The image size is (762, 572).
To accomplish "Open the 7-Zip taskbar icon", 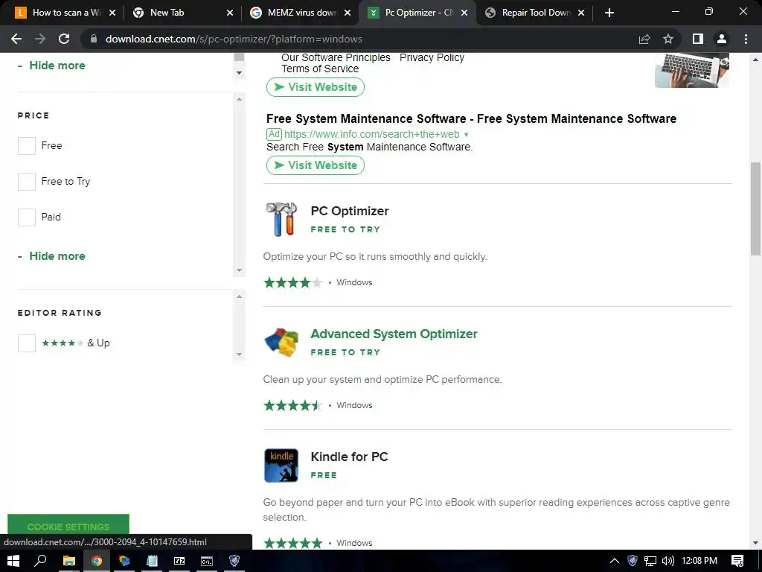I will click(x=179, y=561).
